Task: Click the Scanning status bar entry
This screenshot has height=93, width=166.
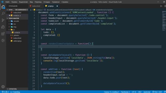Action: pos(15,92)
